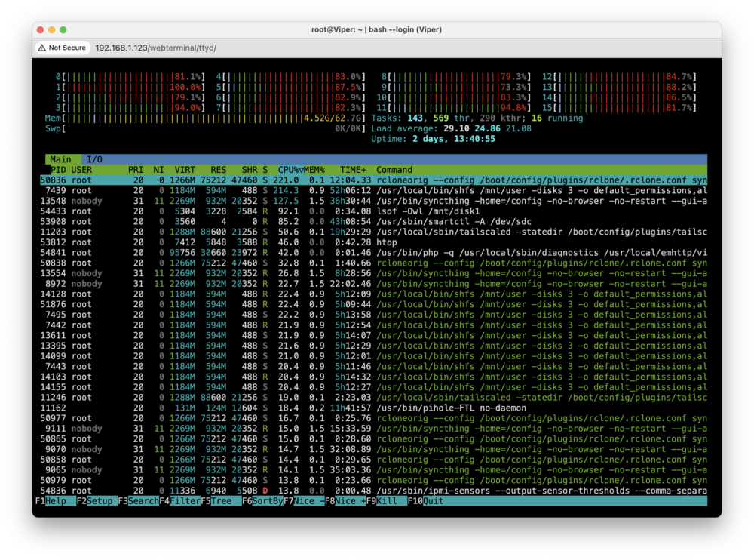Sort by the PID column header
This screenshot has height=560, width=754.
[x=58, y=170]
